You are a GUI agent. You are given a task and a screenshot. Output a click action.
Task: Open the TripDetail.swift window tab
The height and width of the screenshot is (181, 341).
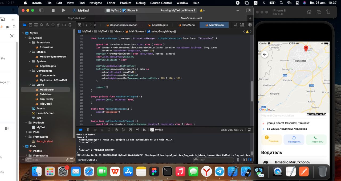[77, 18]
